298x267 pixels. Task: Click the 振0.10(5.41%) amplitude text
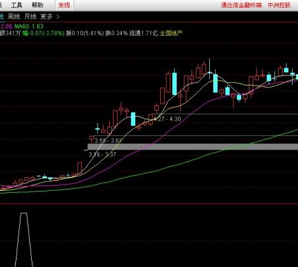pyautogui.click(x=85, y=33)
